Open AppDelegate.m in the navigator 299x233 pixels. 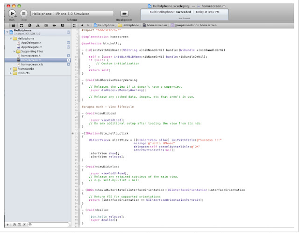31,47
